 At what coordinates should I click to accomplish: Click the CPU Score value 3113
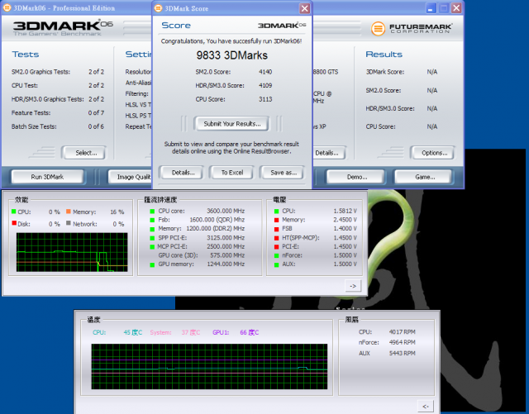pyautogui.click(x=265, y=99)
